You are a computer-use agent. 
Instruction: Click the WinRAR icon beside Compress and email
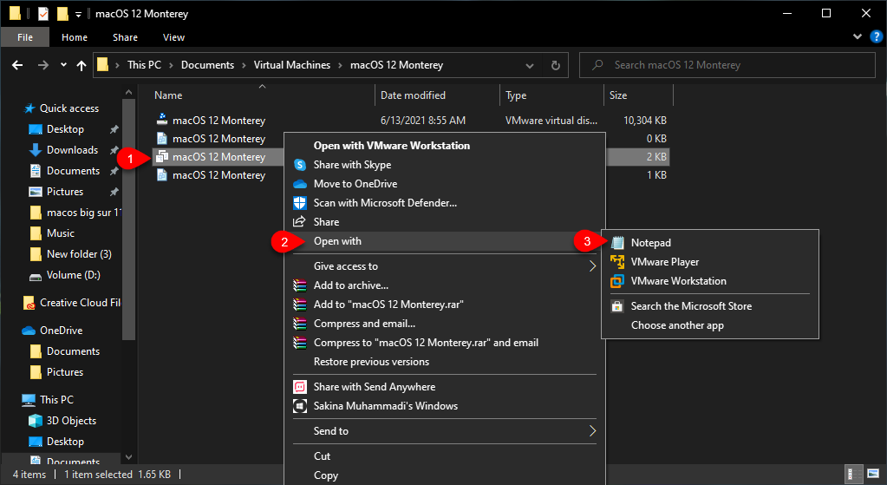click(300, 324)
